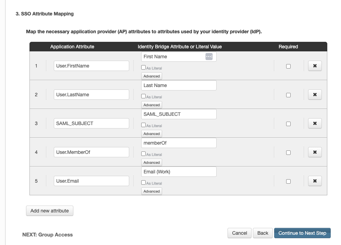This screenshot has height=245, width=341.
Task: Click the Identity Bridge Attribute or Literal Value header
Action: pos(180,47)
